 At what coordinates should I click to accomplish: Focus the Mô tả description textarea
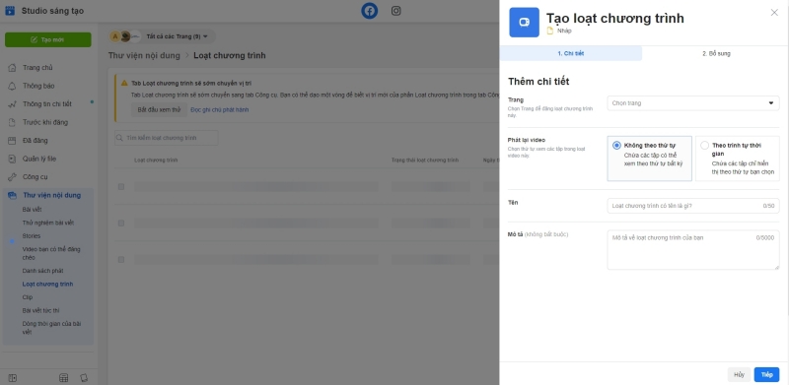(x=693, y=250)
